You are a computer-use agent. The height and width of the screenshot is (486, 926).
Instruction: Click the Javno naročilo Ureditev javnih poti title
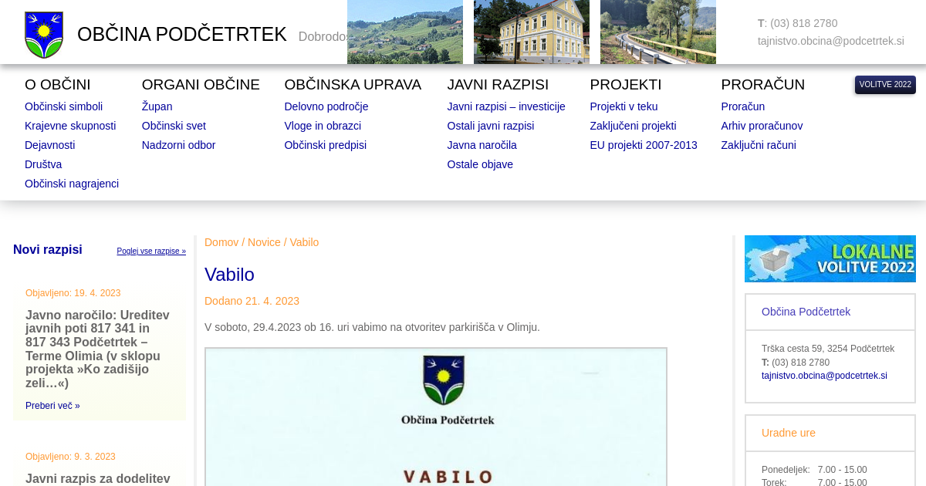coord(98,349)
